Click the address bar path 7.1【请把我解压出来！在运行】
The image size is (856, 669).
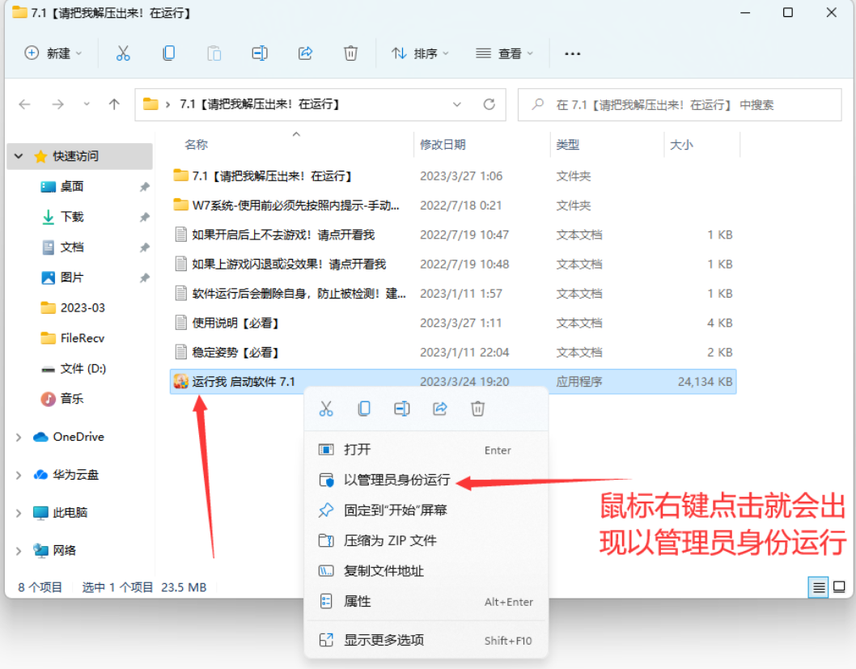260,104
